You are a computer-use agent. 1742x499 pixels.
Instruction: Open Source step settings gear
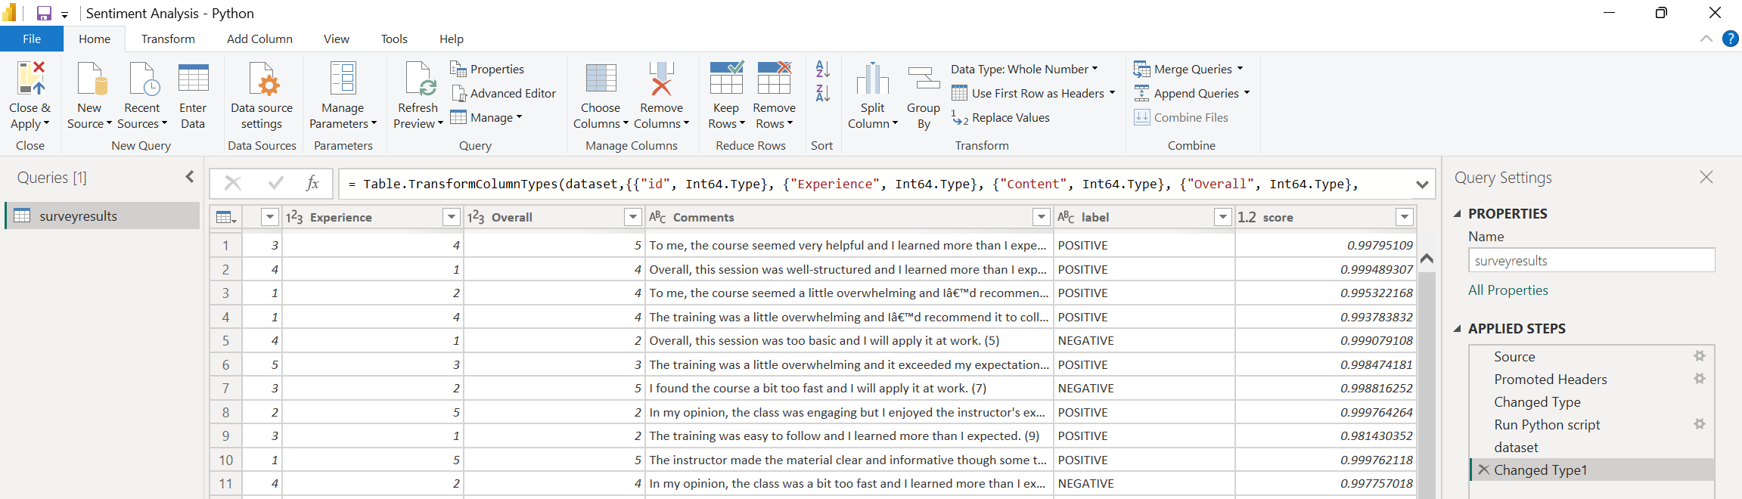(x=1700, y=356)
